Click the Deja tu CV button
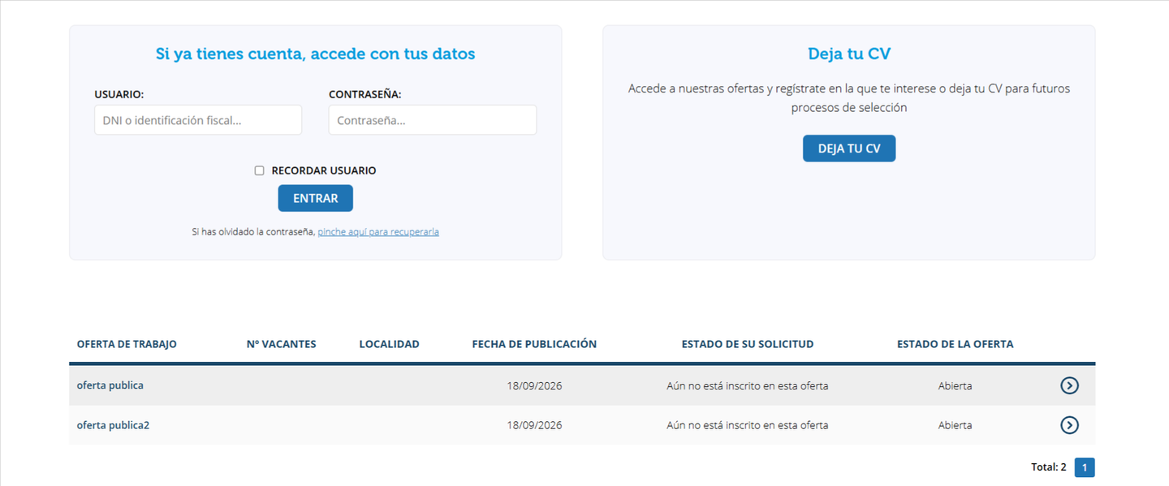Image resolution: width=1169 pixels, height=486 pixels. point(849,148)
